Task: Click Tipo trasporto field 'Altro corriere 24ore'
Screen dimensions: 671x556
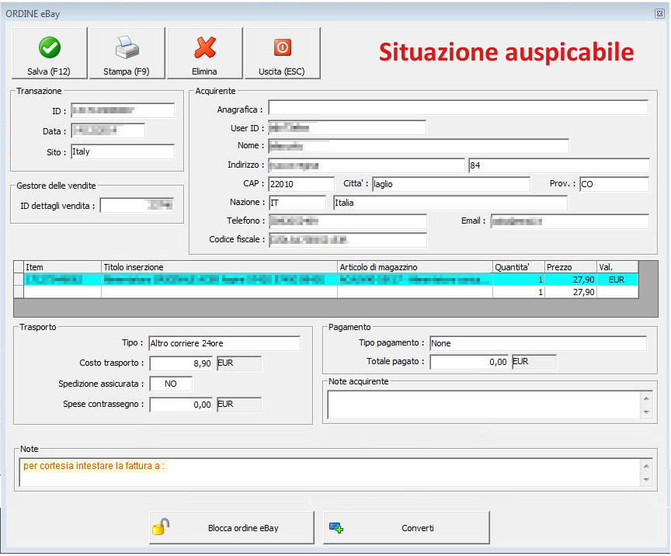Action: click(x=224, y=343)
